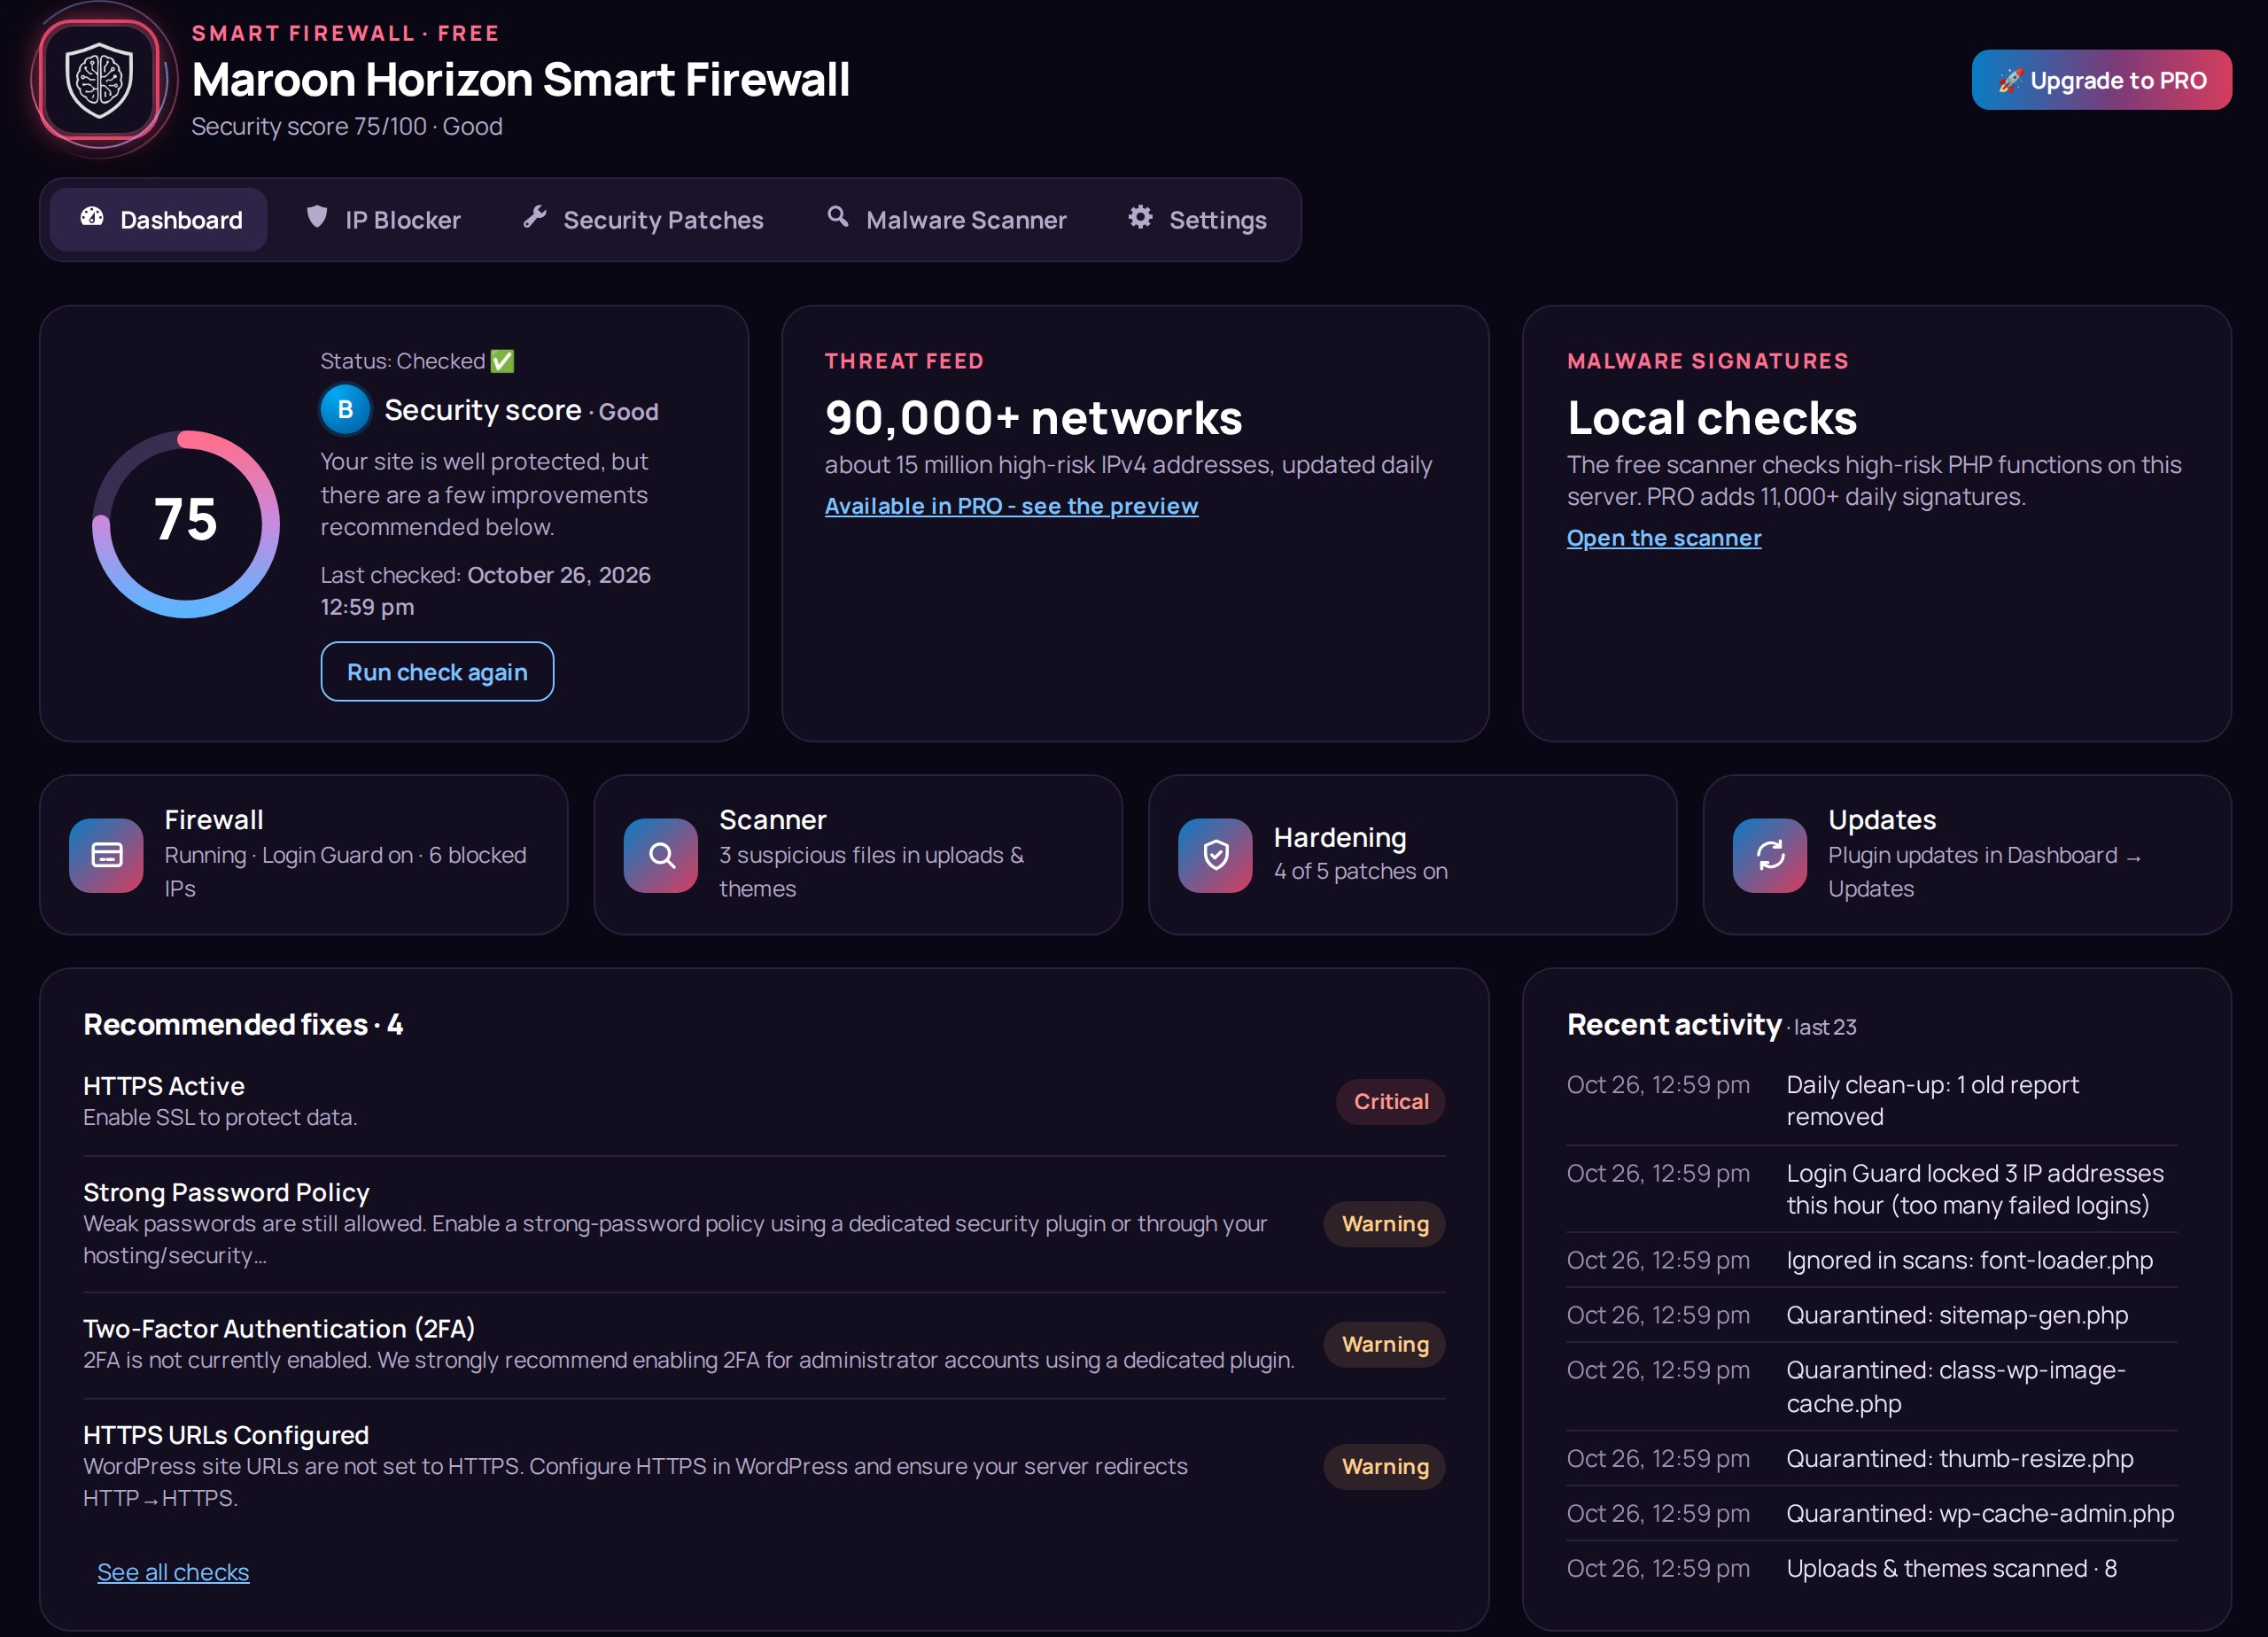Click Run check again button

click(x=437, y=672)
